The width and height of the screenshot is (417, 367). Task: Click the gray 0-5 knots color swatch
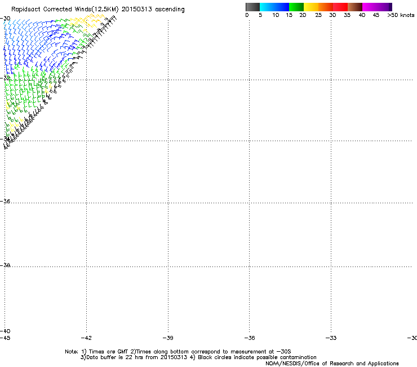252,7
